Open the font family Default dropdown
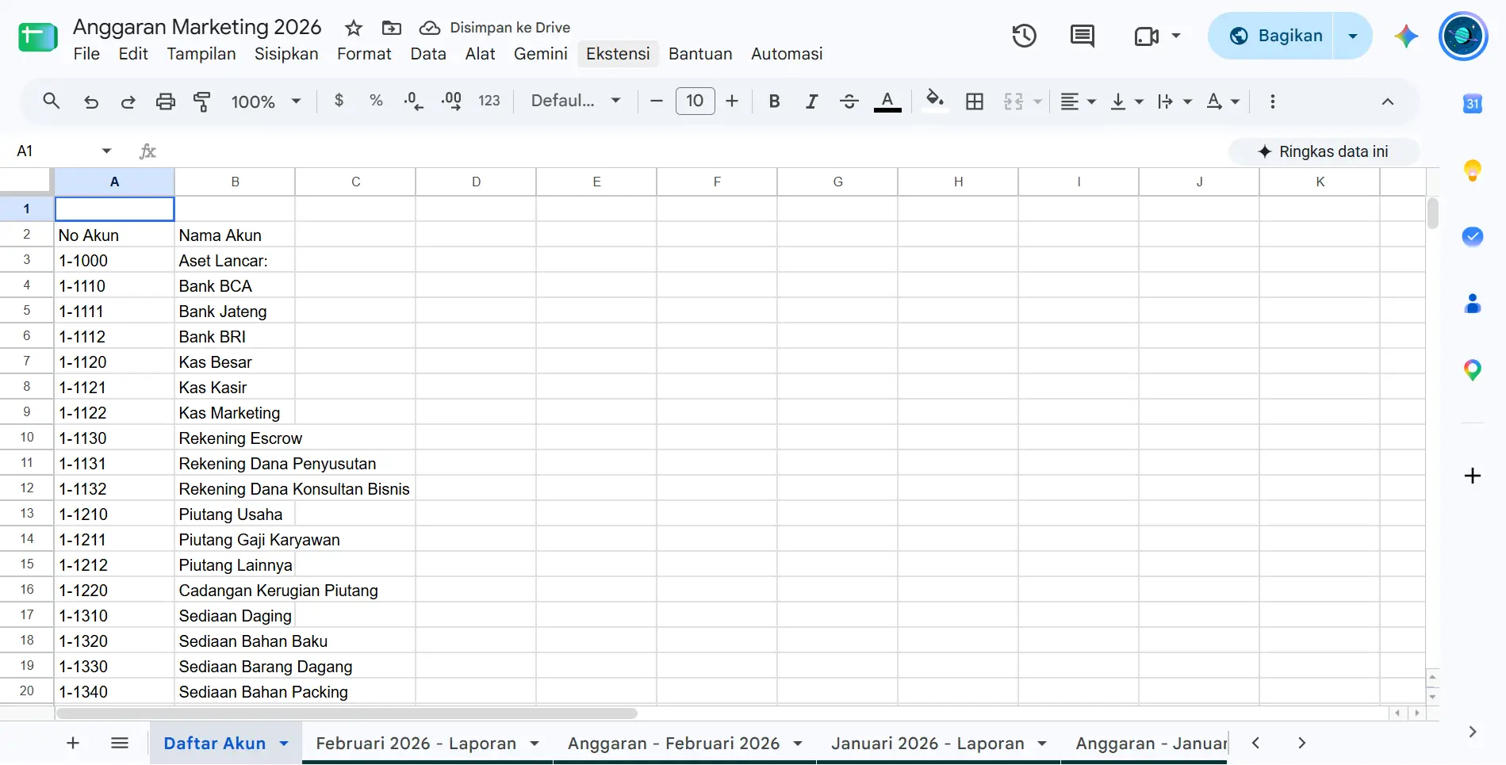The height and width of the screenshot is (765, 1506). [576, 101]
